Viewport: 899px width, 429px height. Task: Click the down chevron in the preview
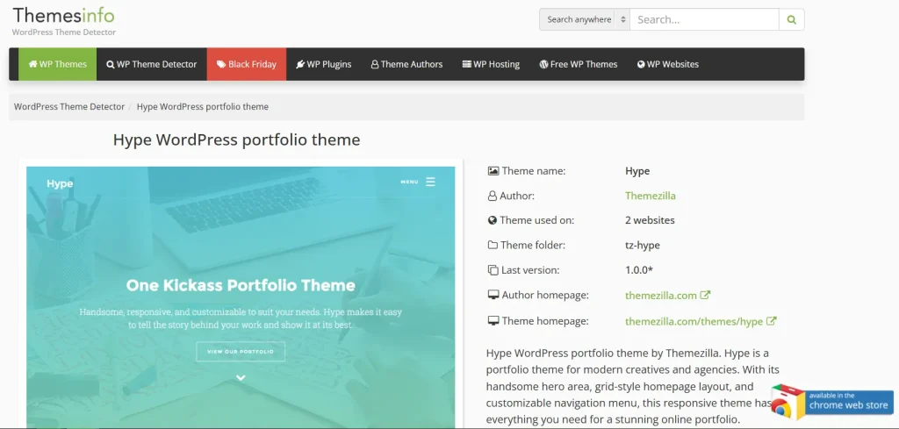click(x=241, y=378)
